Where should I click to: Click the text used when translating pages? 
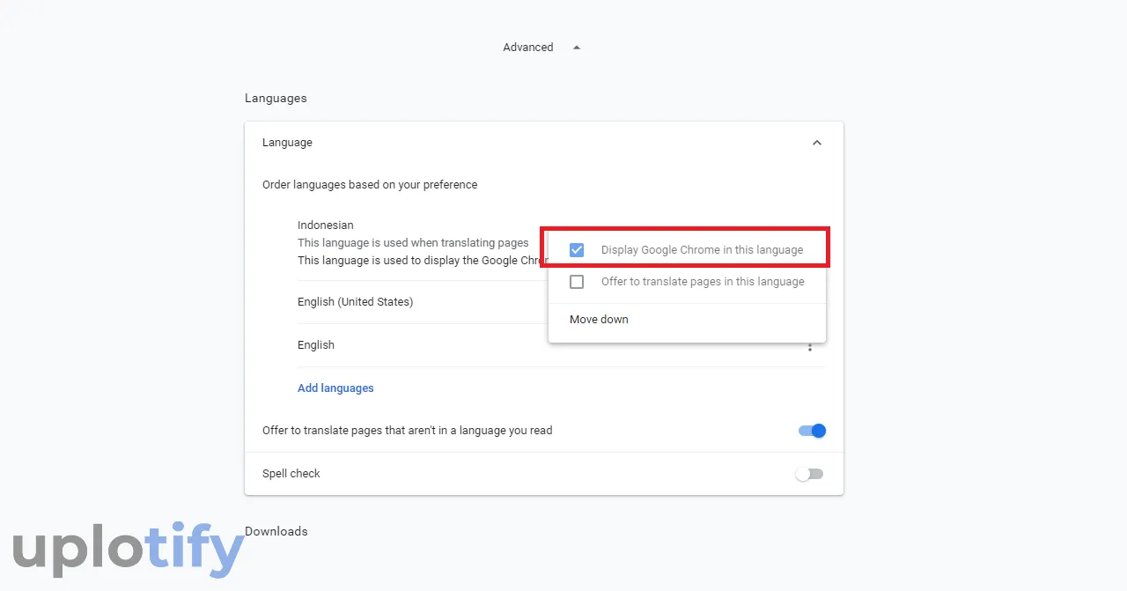[413, 243]
